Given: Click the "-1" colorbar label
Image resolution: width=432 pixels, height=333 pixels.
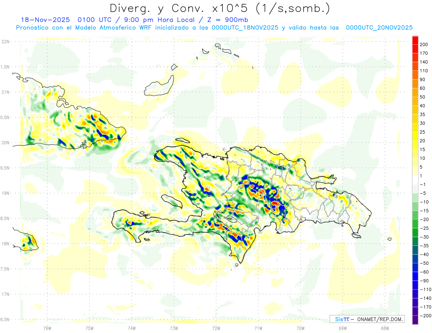Looking at the screenshot, I should pos(423,185).
